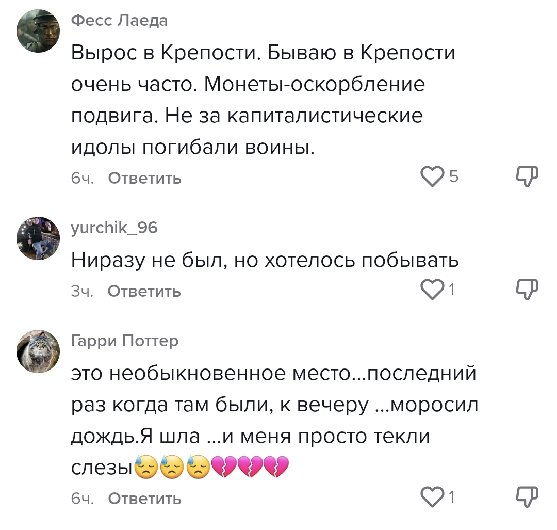Dislike the comment by Фесс Лаеда
This screenshot has height=530, width=557.
(527, 177)
